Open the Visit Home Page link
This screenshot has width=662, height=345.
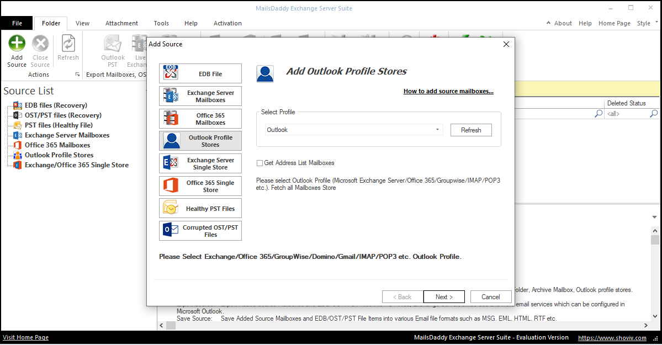pyautogui.click(x=26, y=337)
